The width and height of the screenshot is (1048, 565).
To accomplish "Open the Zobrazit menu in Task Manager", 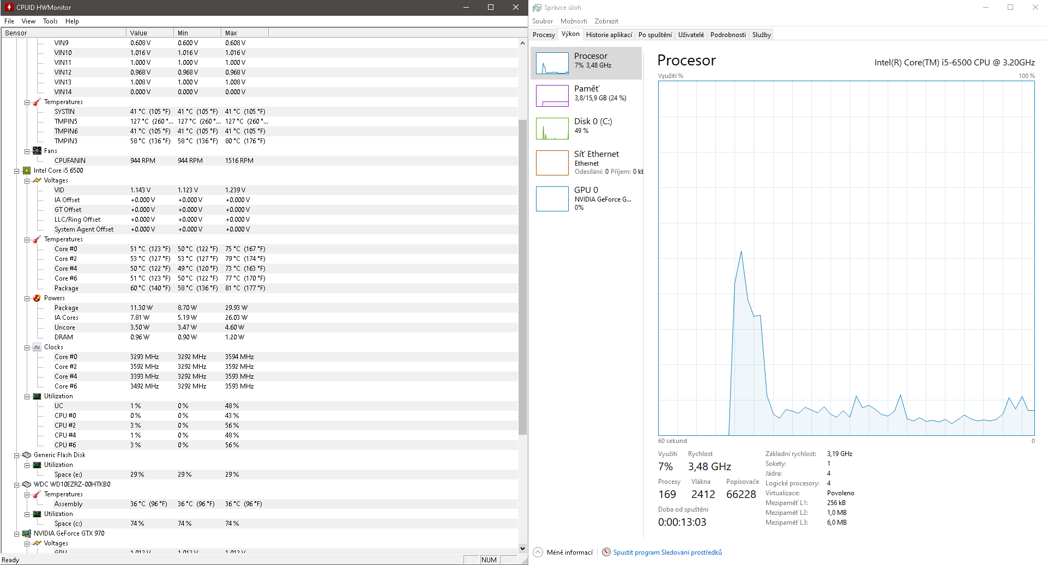I will point(606,21).
